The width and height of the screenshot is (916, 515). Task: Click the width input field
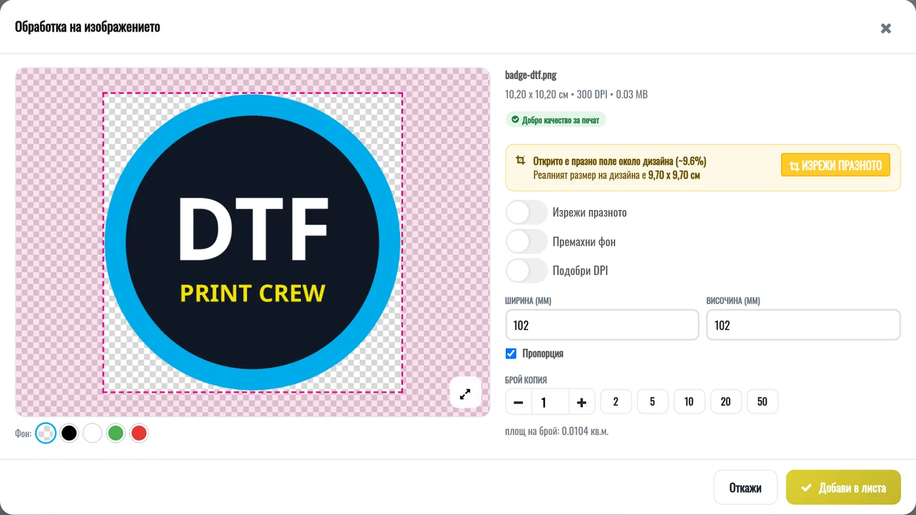[x=603, y=325]
